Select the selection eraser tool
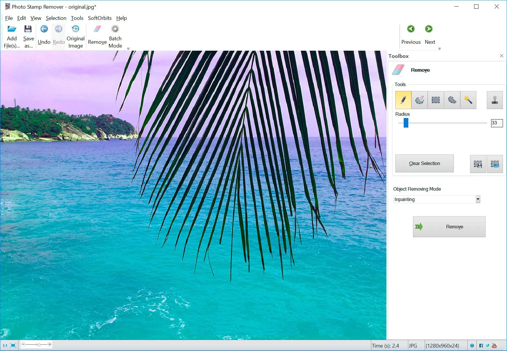Image resolution: width=507 pixels, height=351 pixels. tap(419, 100)
